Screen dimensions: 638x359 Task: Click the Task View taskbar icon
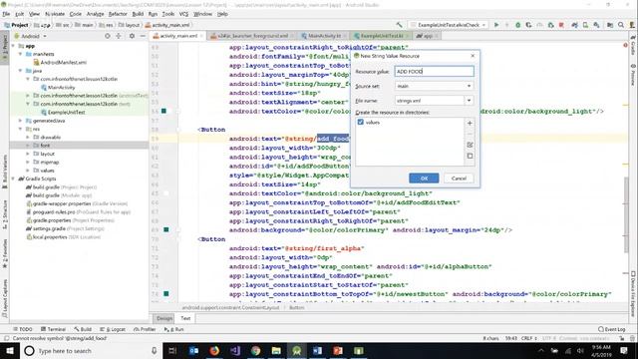pos(172,350)
